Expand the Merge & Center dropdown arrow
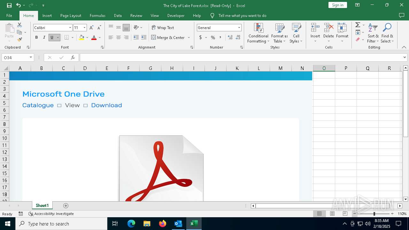 click(x=189, y=37)
